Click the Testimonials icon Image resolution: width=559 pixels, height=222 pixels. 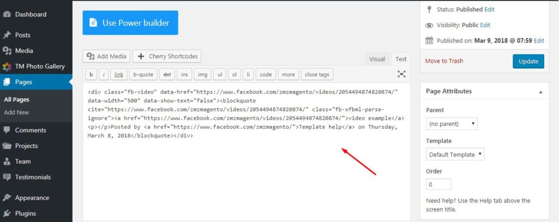tap(7, 177)
